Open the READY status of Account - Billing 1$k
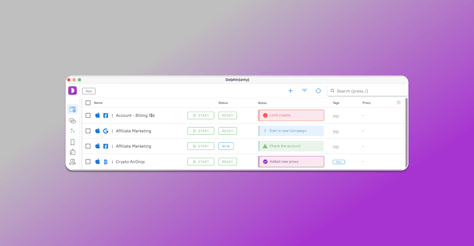The image size is (474, 246). (228, 116)
